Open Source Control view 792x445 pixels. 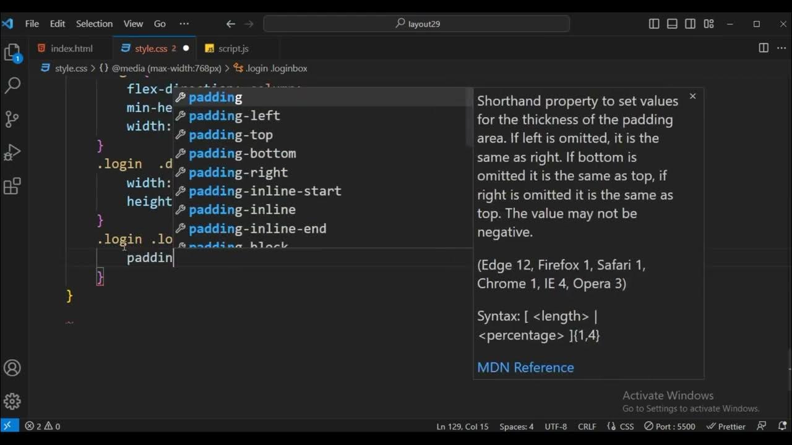[12, 119]
